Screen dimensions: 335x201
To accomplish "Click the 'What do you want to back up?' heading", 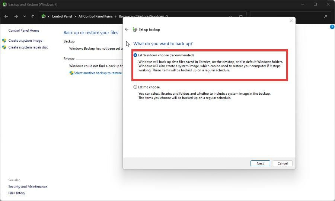I will click(163, 44).
